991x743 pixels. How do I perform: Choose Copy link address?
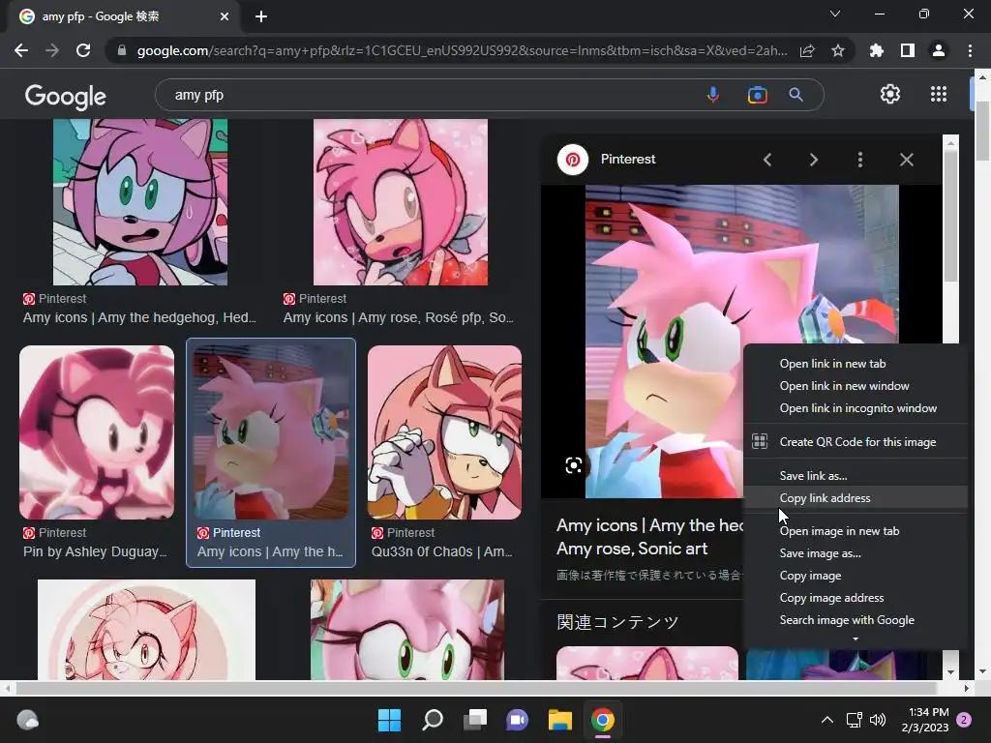825,498
